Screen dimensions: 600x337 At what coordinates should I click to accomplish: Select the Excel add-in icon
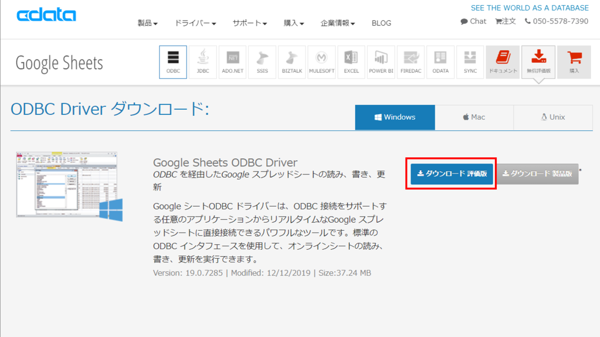pyautogui.click(x=351, y=62)
